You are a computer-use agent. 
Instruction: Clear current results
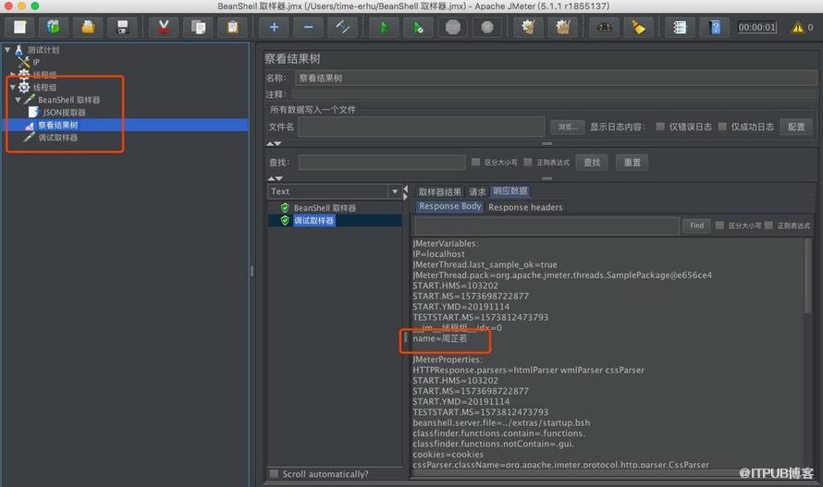(529, 28)
